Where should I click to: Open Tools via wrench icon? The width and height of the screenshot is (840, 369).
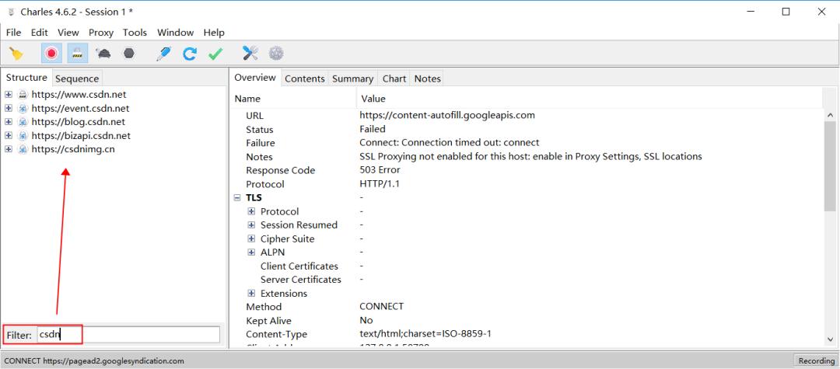[x=250, y=54]
